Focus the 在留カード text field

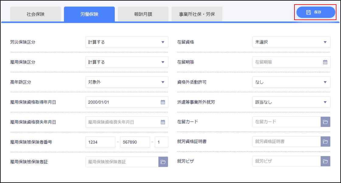pyautogui.click(x=286, y=122)
